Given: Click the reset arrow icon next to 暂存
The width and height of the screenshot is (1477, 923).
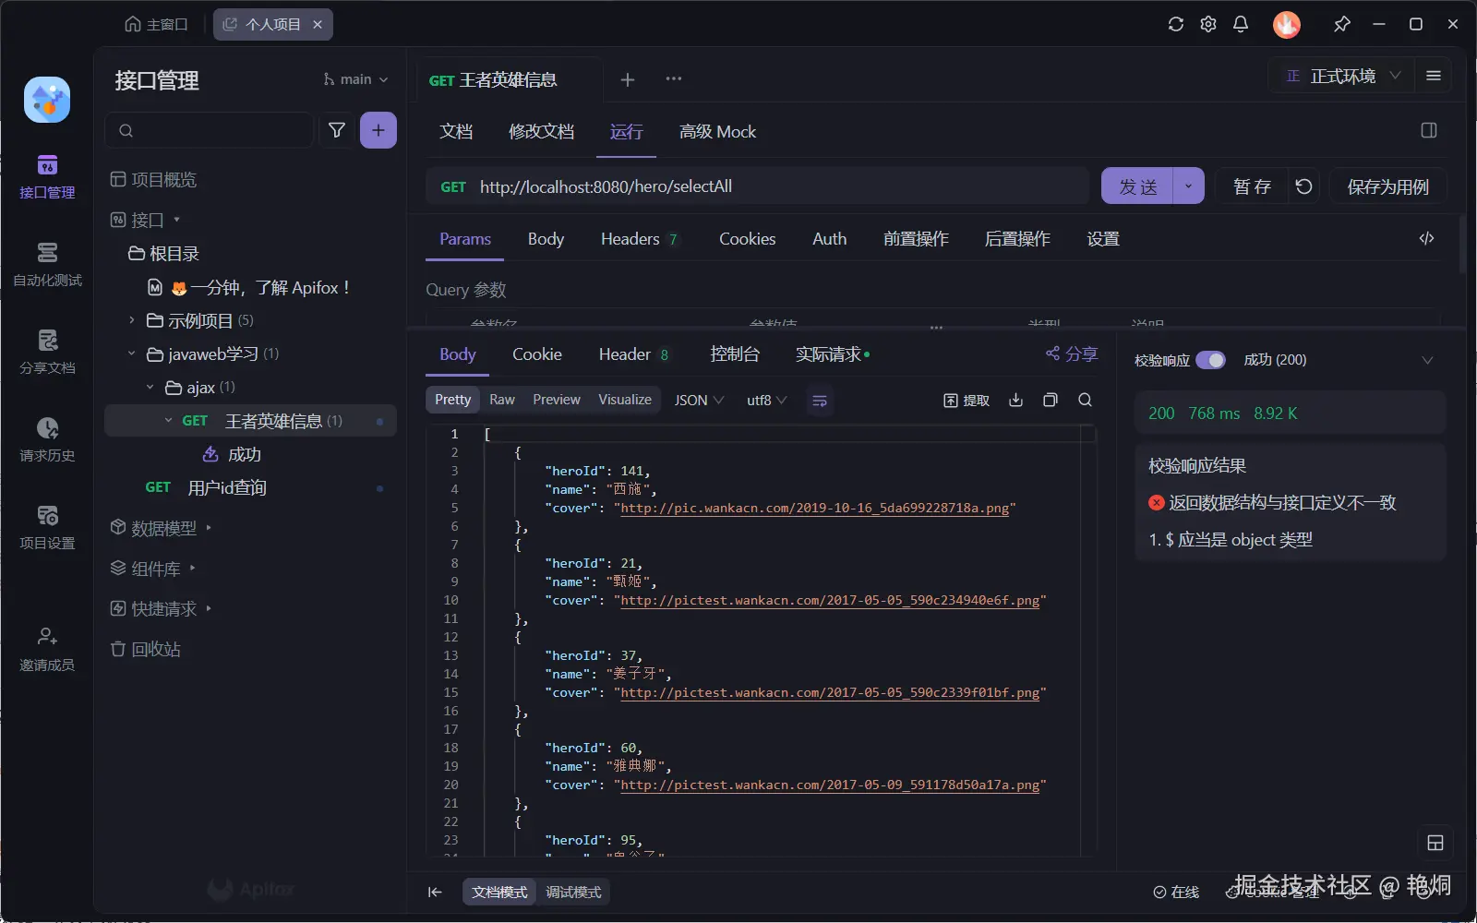Looking at the screenshot, I should tap(1303, 186).
